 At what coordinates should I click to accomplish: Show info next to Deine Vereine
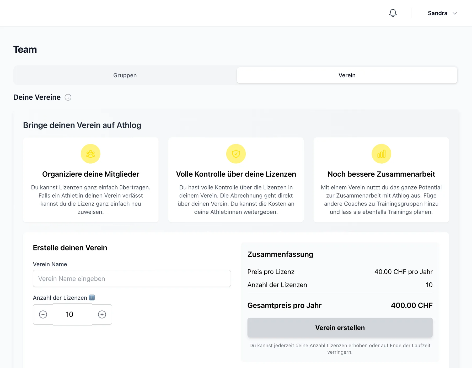[x=68, y=97]
